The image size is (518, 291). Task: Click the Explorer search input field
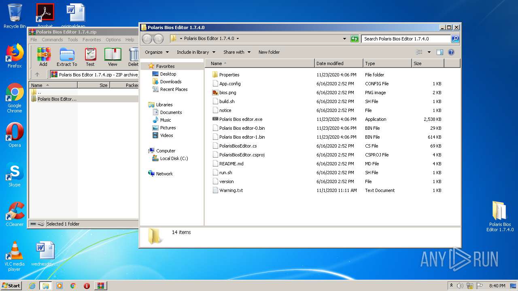pyautogui.click(x=406, y=39)
